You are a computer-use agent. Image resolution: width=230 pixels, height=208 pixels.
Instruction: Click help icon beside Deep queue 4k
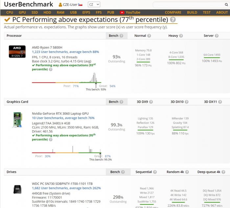point(223,172)
